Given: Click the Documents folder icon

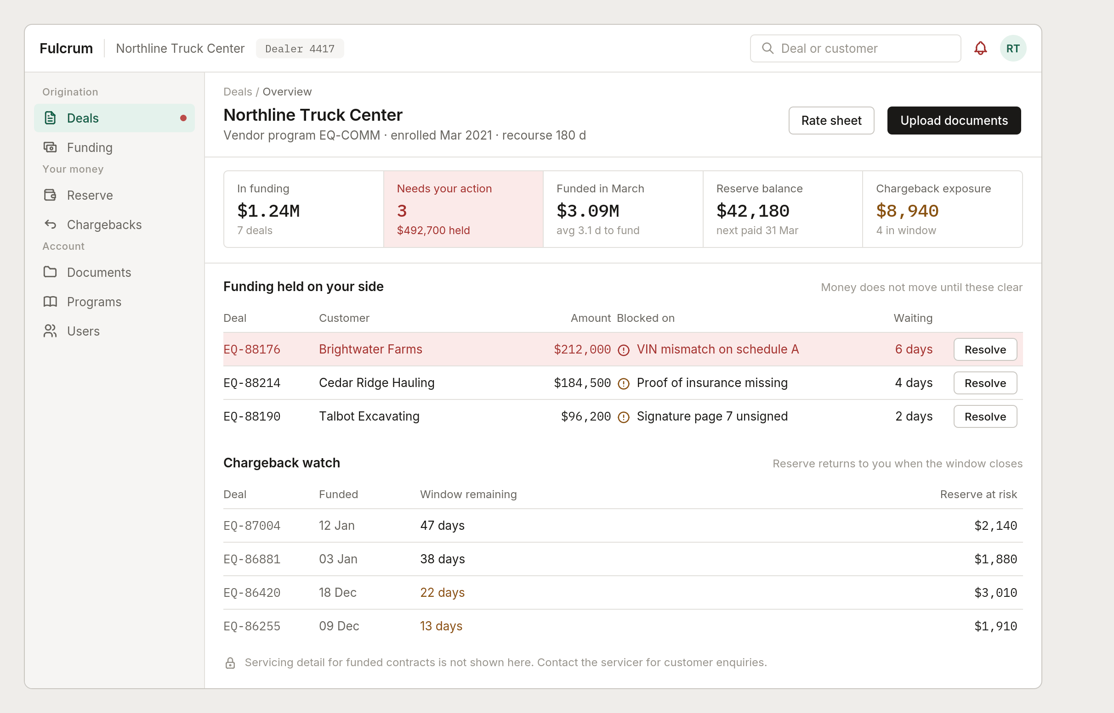Looking at the screenshot, I should [50, 272].
